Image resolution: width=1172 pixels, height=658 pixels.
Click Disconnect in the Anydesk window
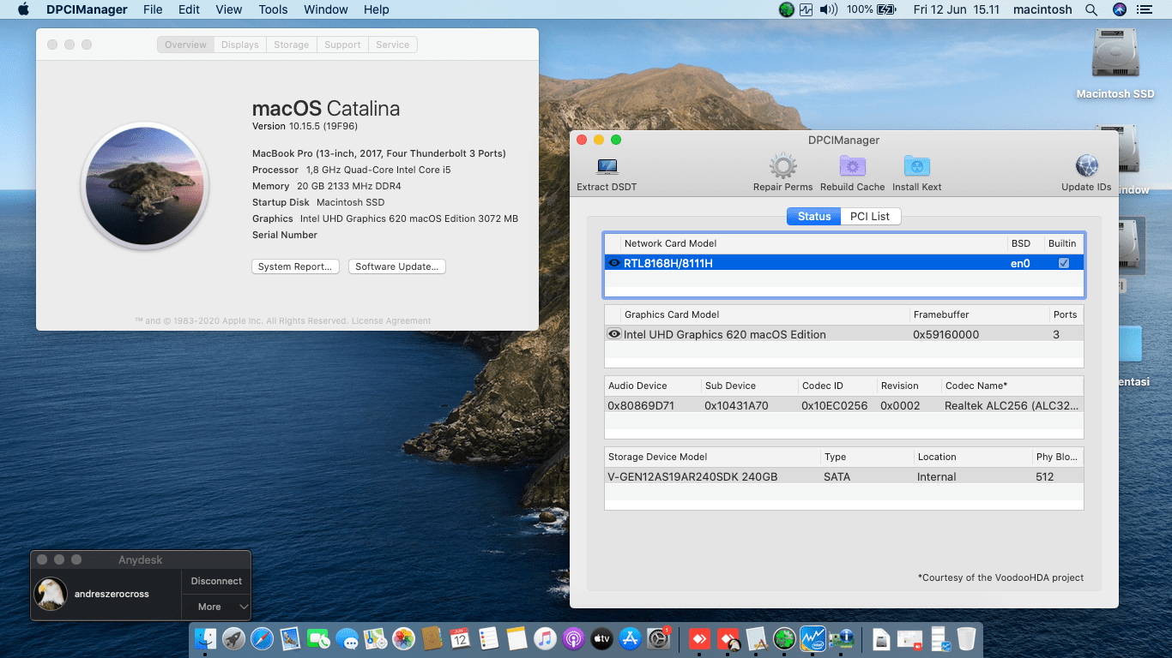tap(215, 581)
